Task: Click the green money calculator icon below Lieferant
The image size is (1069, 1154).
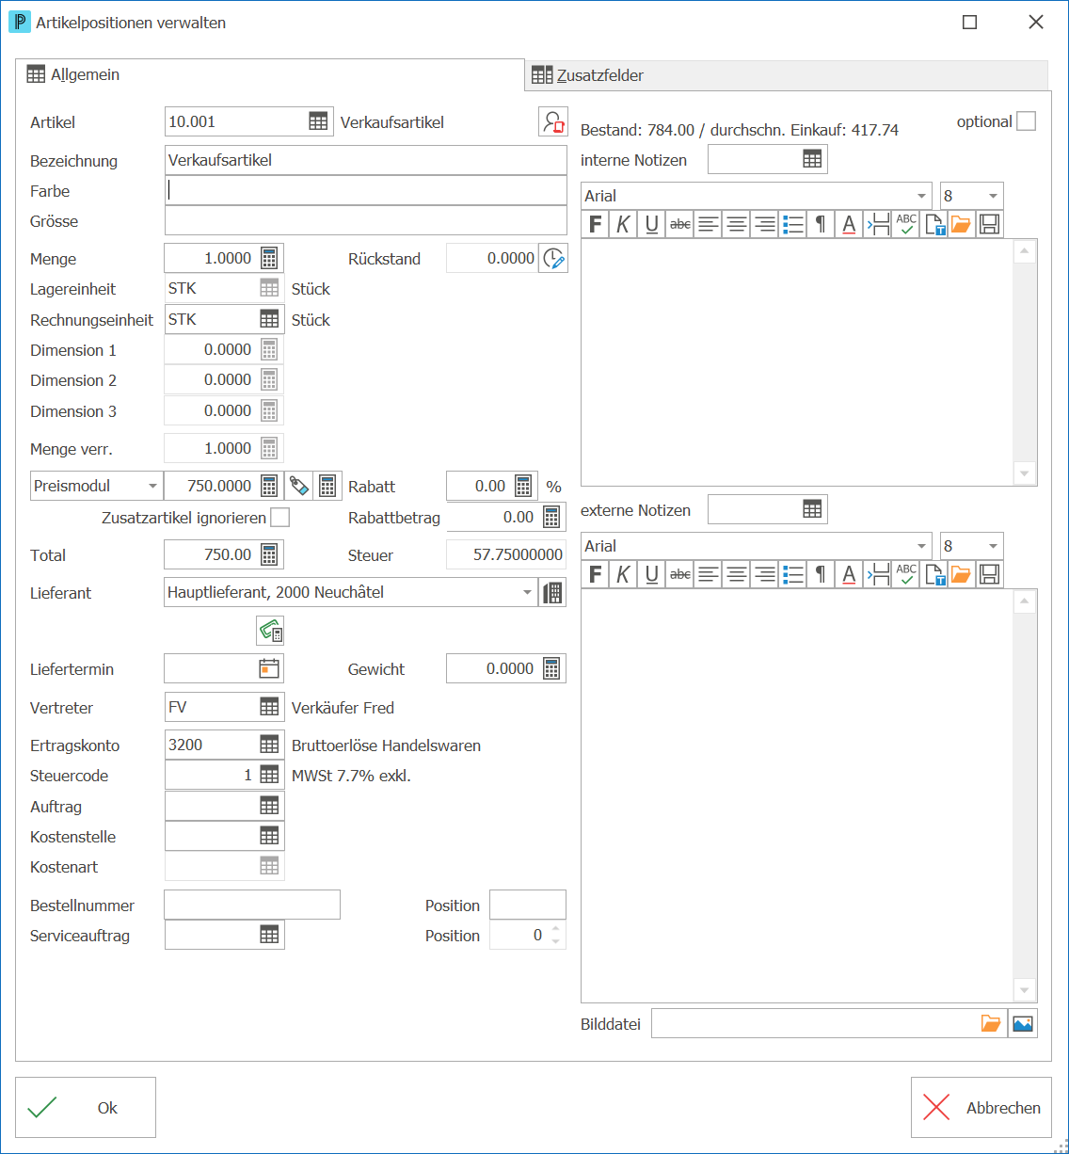Action: (270, 630)
